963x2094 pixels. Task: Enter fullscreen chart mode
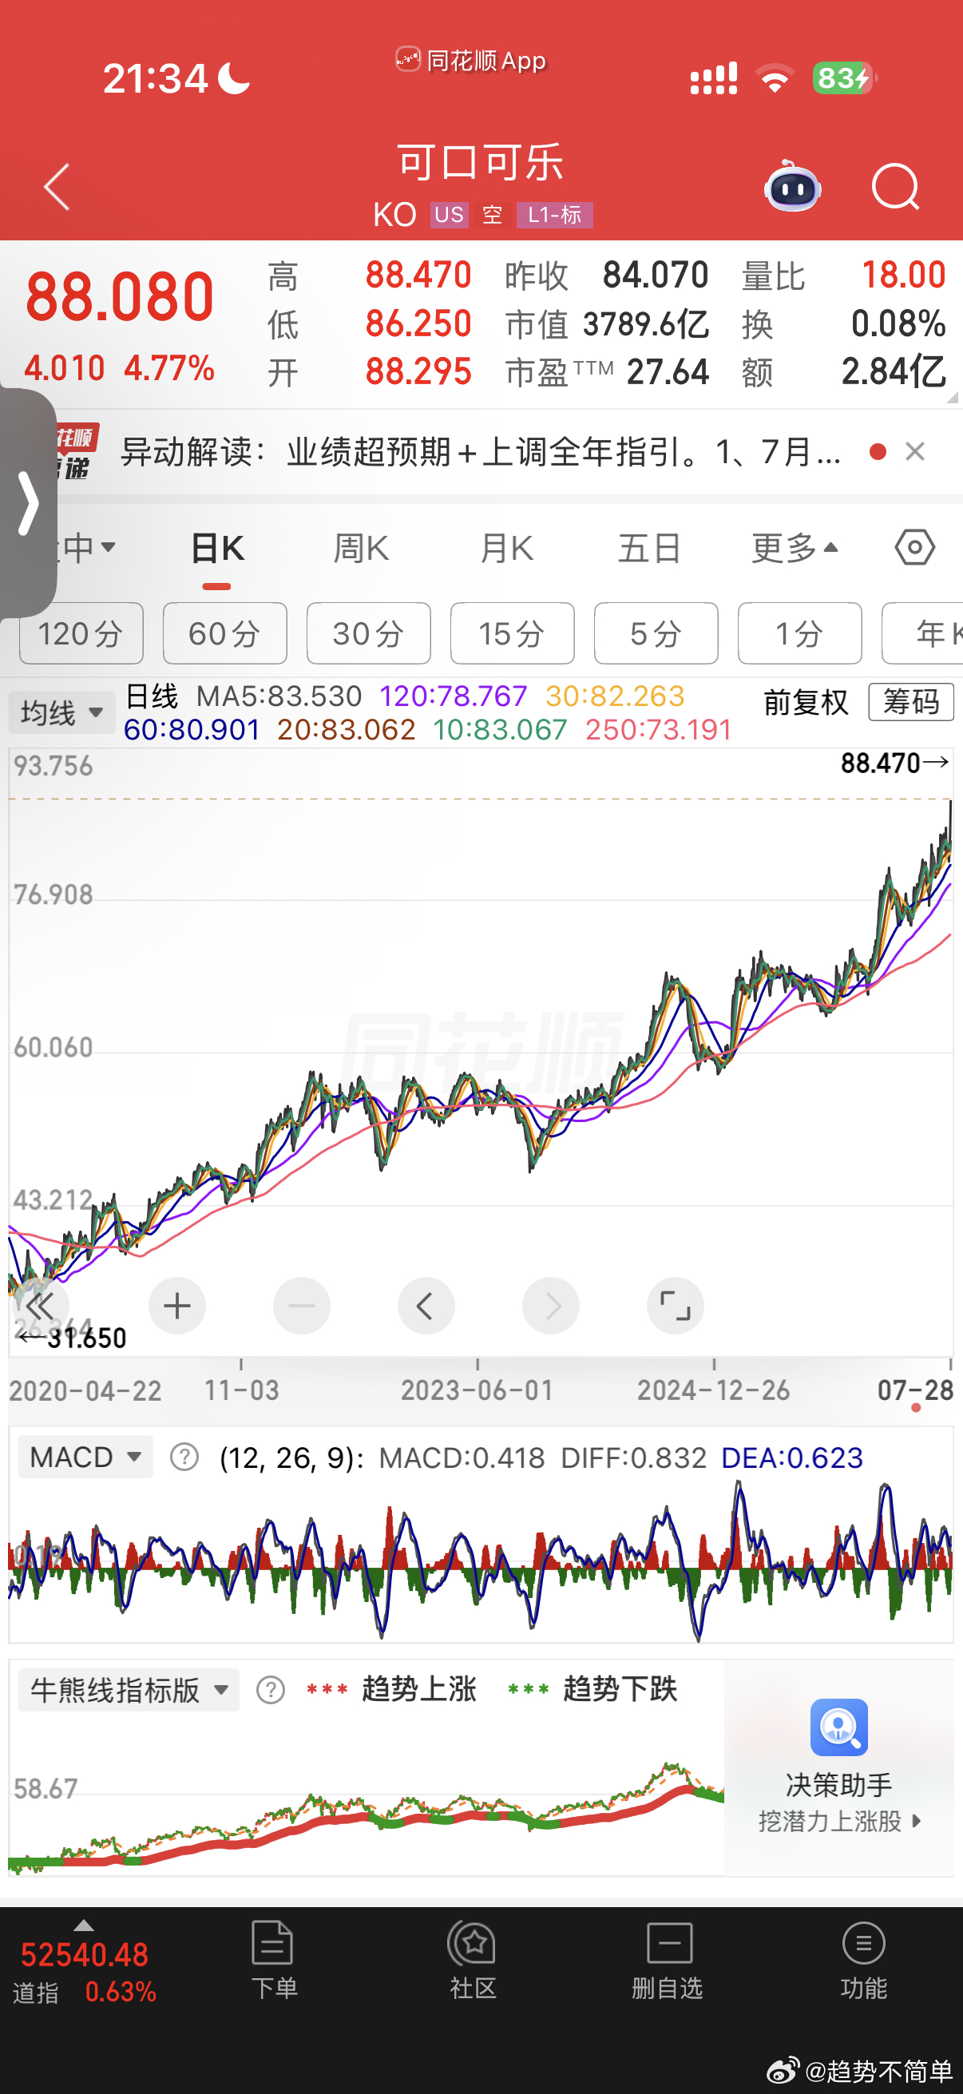click(676, 1307)
